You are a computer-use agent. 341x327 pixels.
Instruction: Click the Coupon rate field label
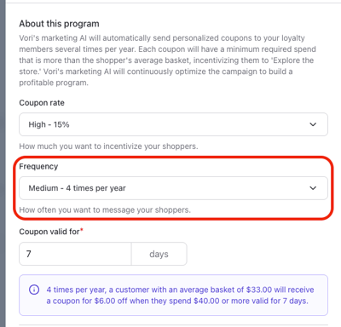[x=42, y=103]
